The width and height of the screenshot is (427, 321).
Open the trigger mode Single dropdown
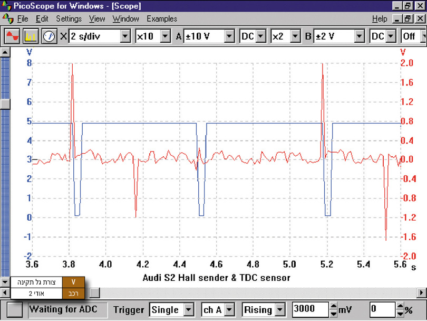coord(188,310)
